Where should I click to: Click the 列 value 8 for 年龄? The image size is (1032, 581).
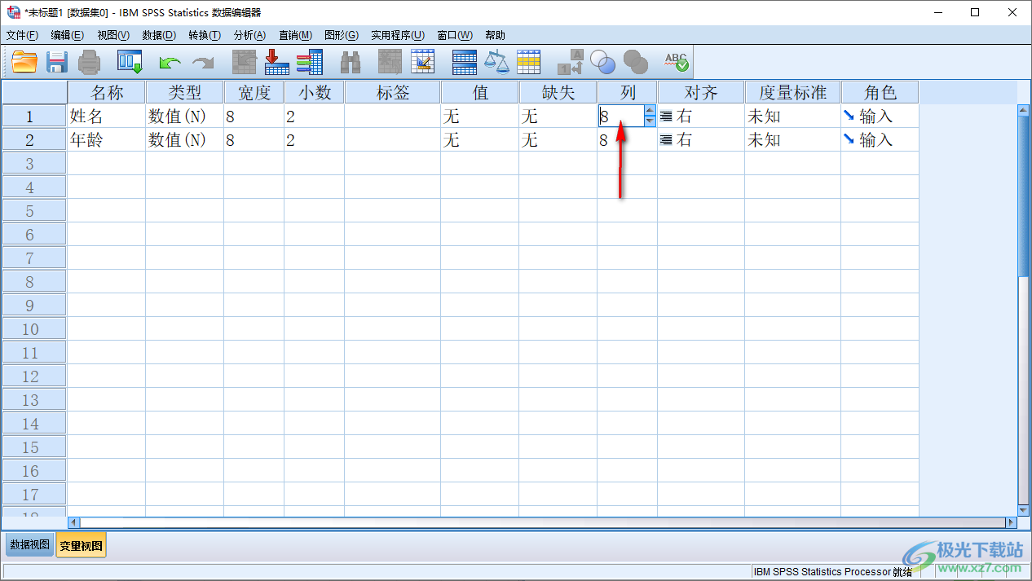(627, 139)
